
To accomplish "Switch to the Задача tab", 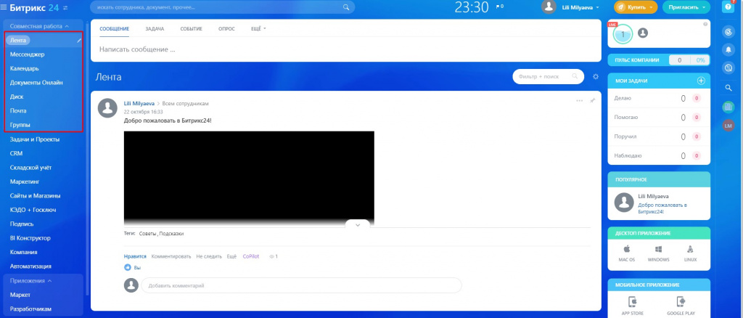I will click(x=155, y=29).
